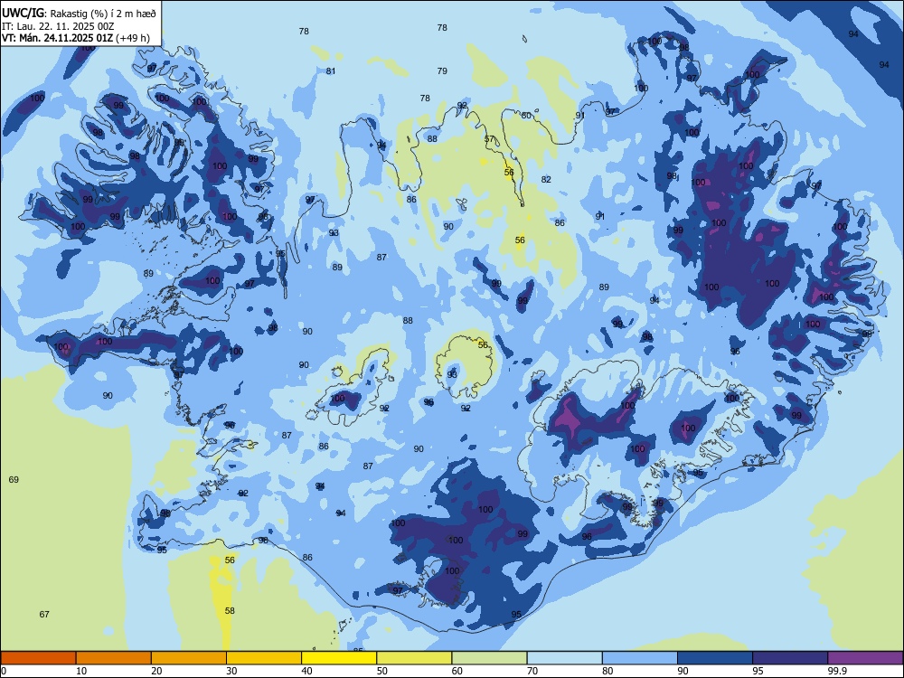
Task: Click the legend tick label '95'
Action: click(758, 671)
